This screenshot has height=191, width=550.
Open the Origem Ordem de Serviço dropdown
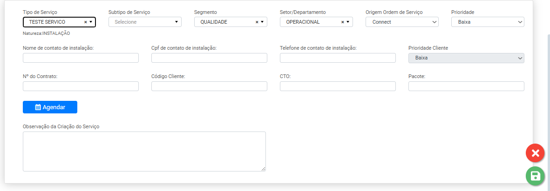point(402,22)
